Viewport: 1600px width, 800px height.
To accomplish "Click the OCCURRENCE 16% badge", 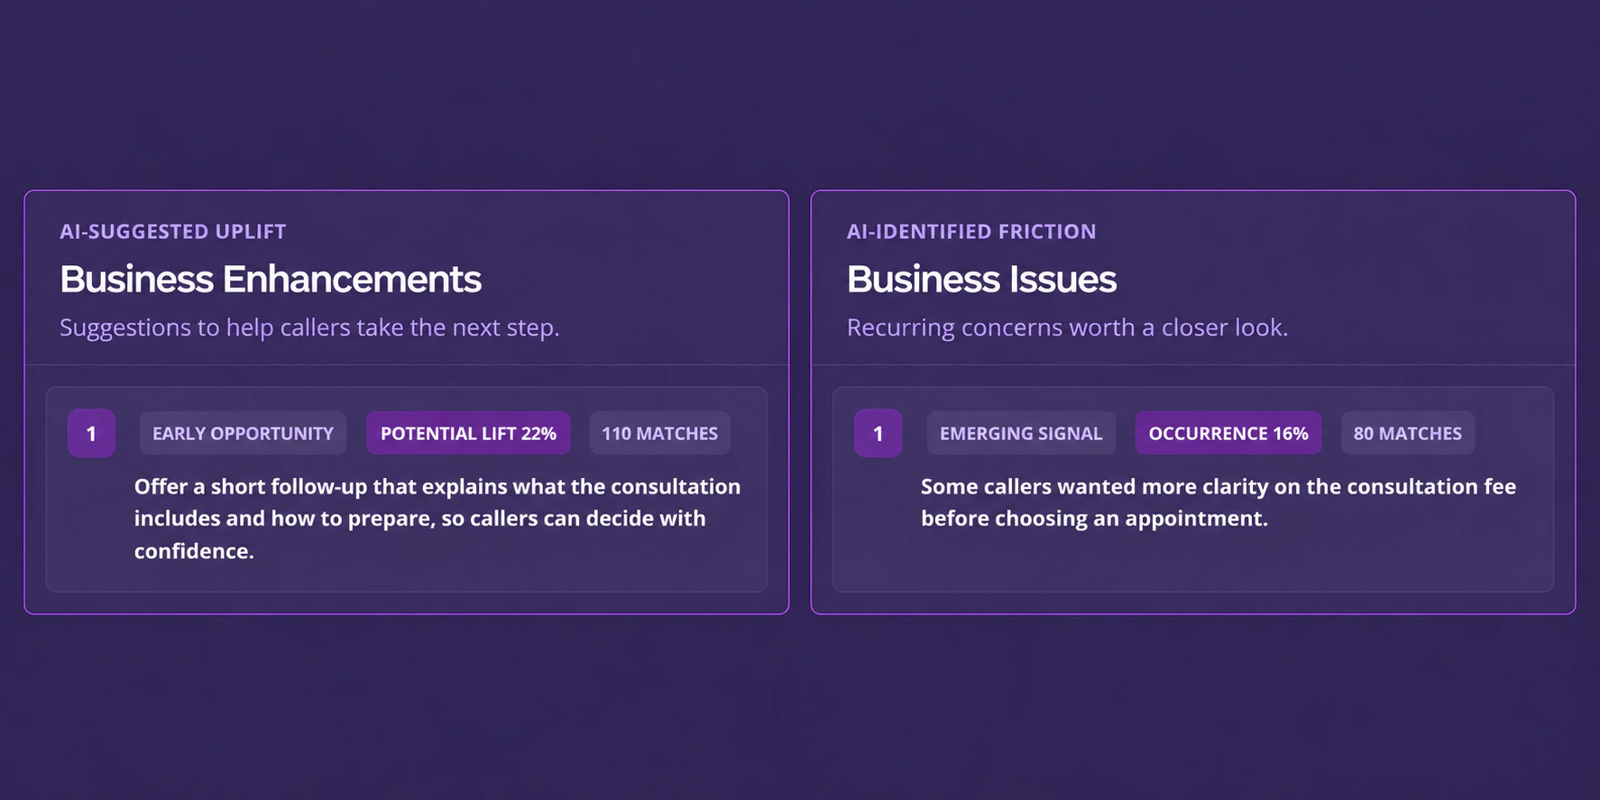I will pos(1228,433).
